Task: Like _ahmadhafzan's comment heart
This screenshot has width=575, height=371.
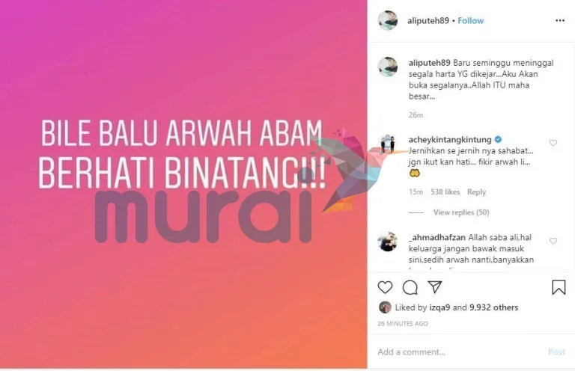Action: click(553, 241)
